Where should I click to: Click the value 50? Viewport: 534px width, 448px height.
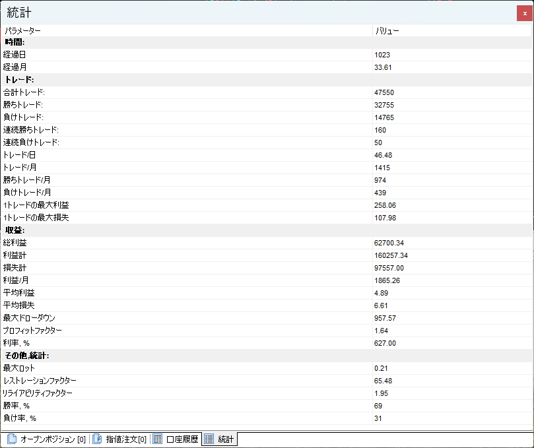[378, 143]
